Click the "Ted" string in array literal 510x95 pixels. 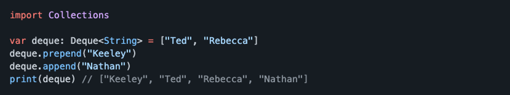[x=178, y=40]
